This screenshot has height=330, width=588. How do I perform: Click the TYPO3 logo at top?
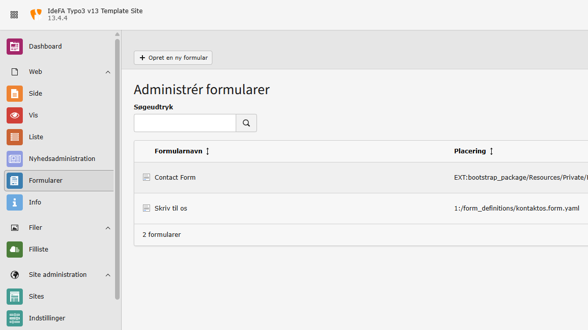[x=36, y=15]
